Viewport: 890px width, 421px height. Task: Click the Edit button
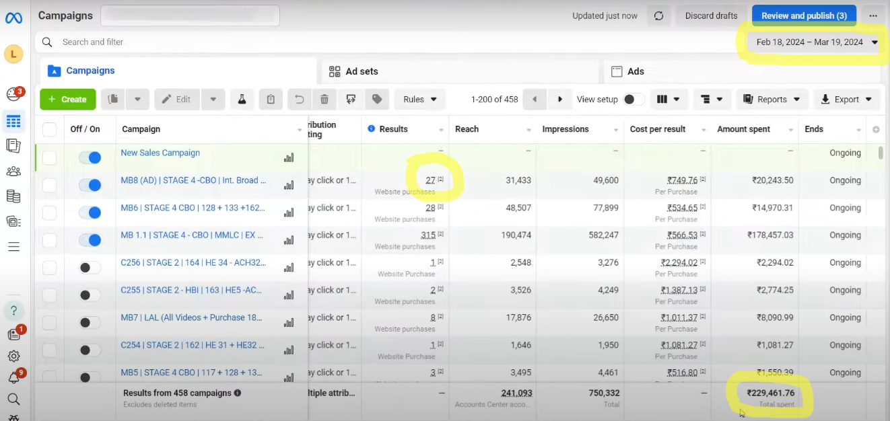point(177,100)
